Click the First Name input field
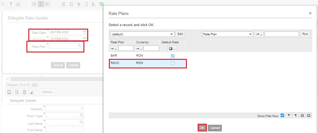The height and width of the screenshot is (133, 318). click(x=65, y=129)
